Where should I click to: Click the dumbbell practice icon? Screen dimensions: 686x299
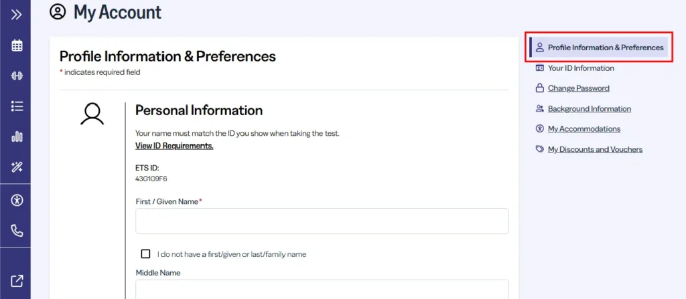point(17,76)
